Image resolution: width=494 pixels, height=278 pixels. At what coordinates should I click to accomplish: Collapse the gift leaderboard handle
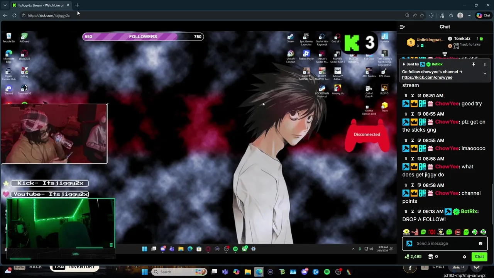[445, 54]
